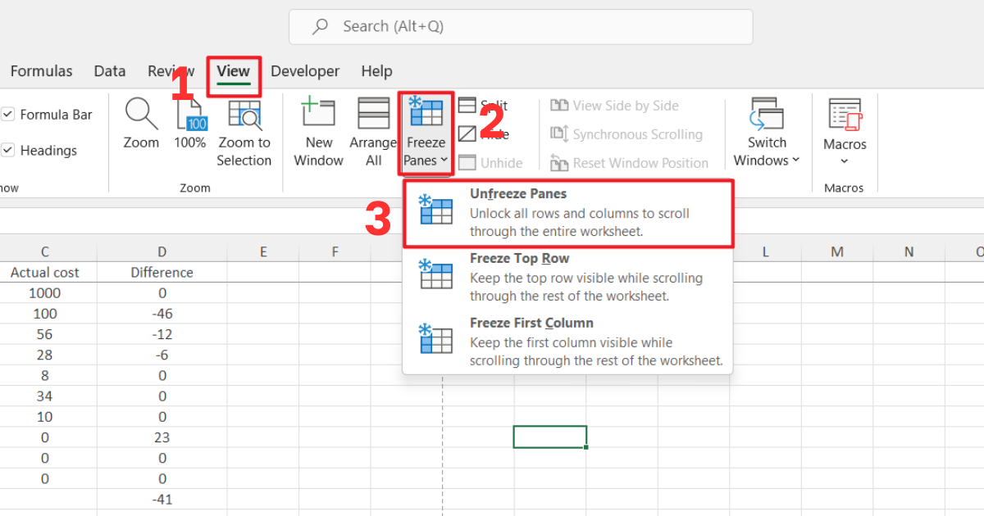Select cell containing 23
Image resolution: width=984 pixels, height=516 pixels.
click(x=162, y=437)
